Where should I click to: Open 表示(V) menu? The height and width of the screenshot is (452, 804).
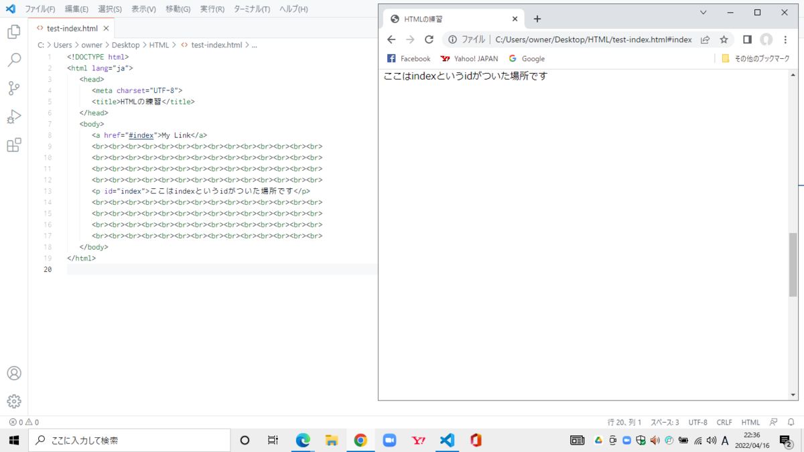click(143, 9)
